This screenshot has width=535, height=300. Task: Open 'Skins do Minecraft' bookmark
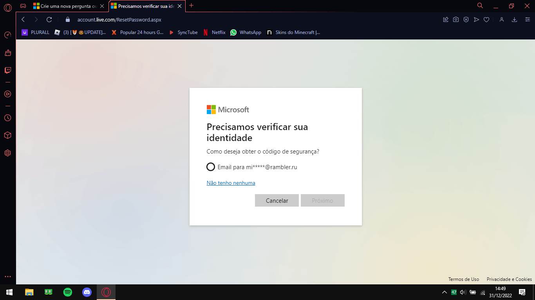pos(293,32)
